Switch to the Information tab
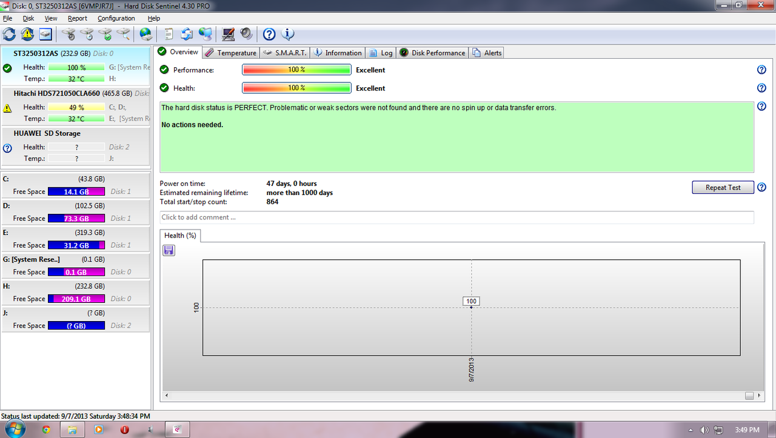This screenshot has width=776, height=438. pos(338,53)
